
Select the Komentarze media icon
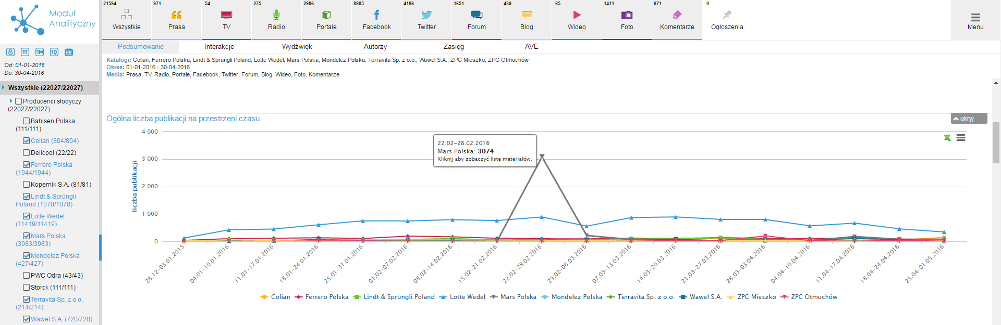[677, 15]
